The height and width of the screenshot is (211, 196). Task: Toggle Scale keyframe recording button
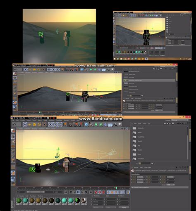click(112, 192)
